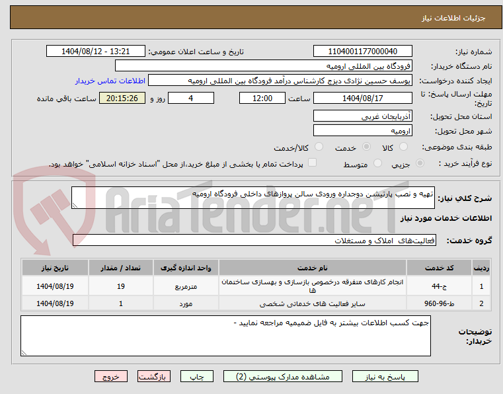Click the quantity cell showing 19

(x=120, y=286)
